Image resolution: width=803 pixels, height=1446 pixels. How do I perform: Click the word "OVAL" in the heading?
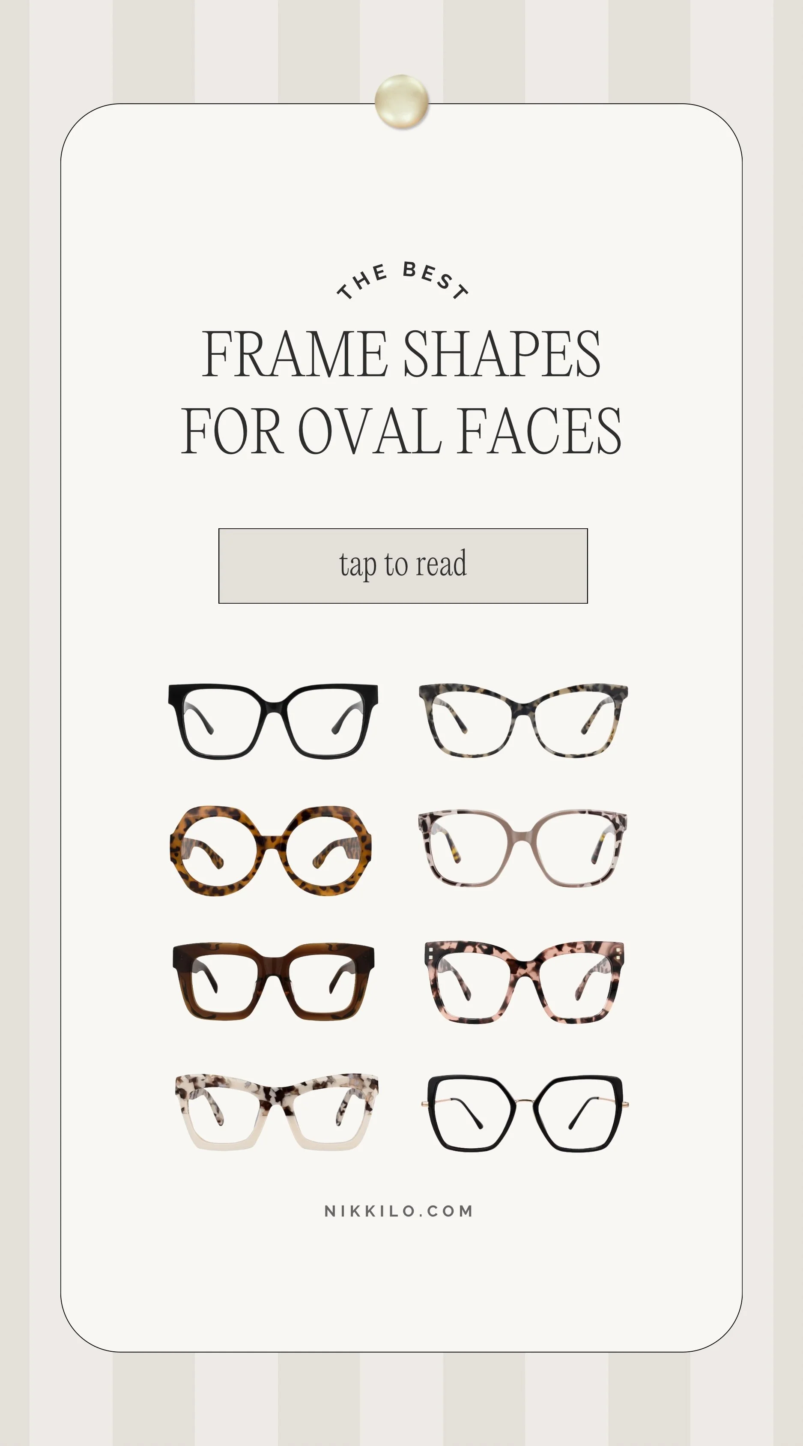pos(370,431)
